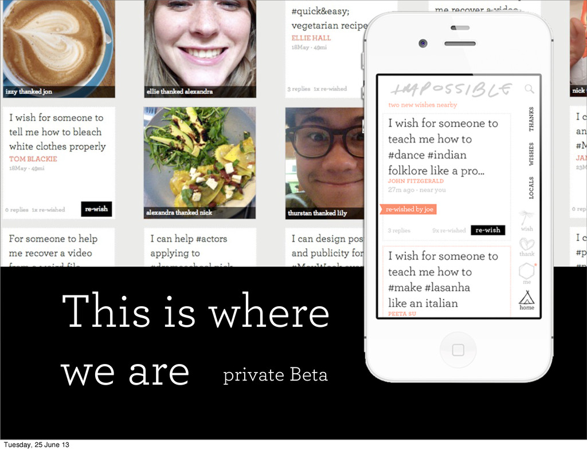Open the hexagon me profile icon

click(x=527, y=274)
